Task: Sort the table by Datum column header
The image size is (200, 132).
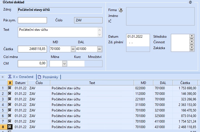Action: [x=20, y=83]
